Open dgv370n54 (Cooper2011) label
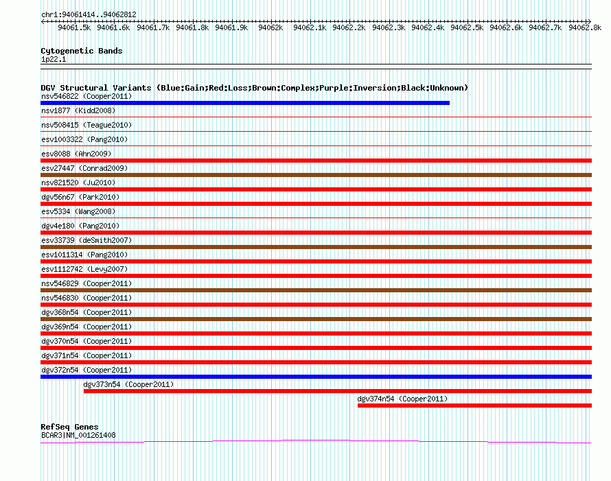The width and height of the screenshot is (611, 481). tap(87, 341)
